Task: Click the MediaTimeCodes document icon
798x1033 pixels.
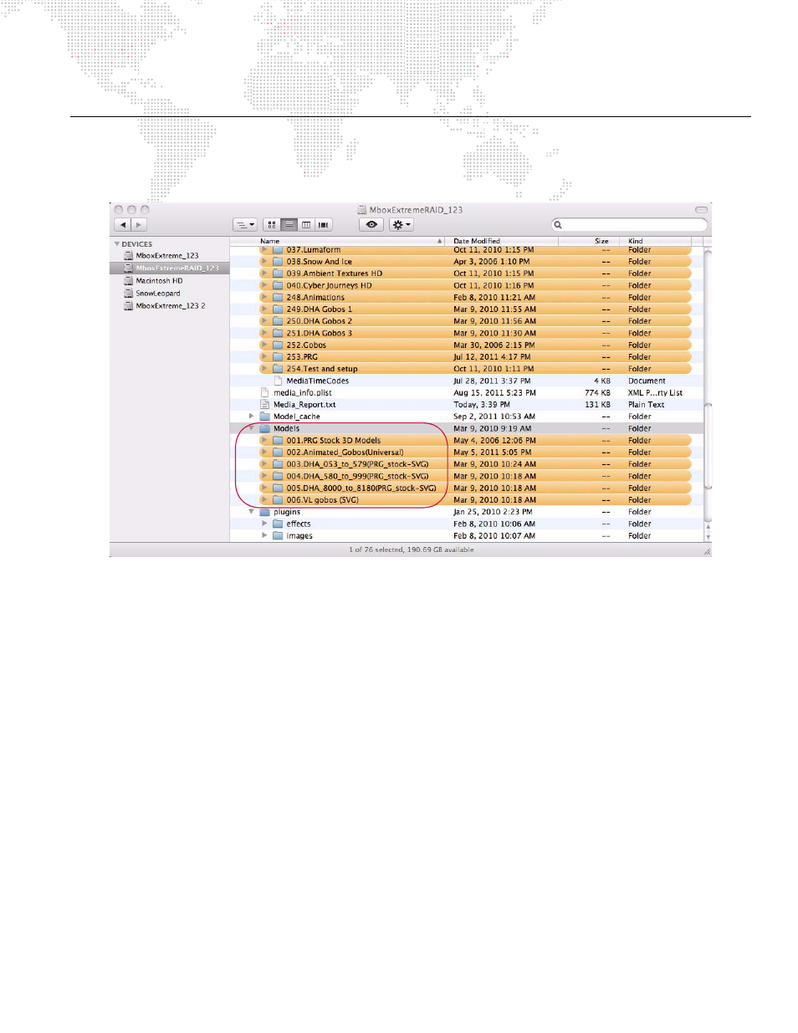Action: pos(278,381)
